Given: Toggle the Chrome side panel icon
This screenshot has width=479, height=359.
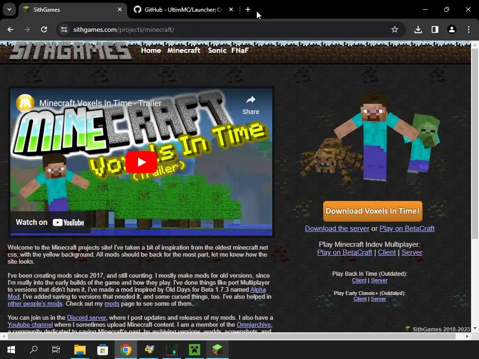Looking at the screenshot, I should (435, 29).
